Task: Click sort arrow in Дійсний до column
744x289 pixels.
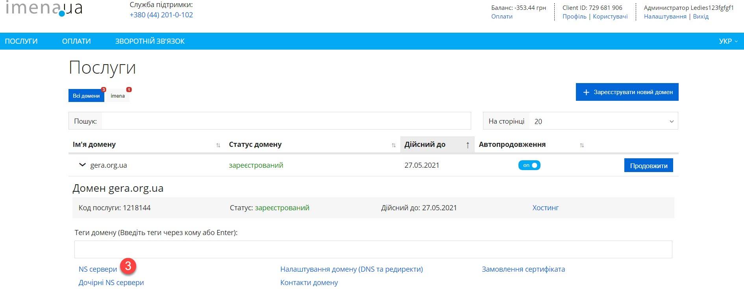Action: [x=468, y=145]
